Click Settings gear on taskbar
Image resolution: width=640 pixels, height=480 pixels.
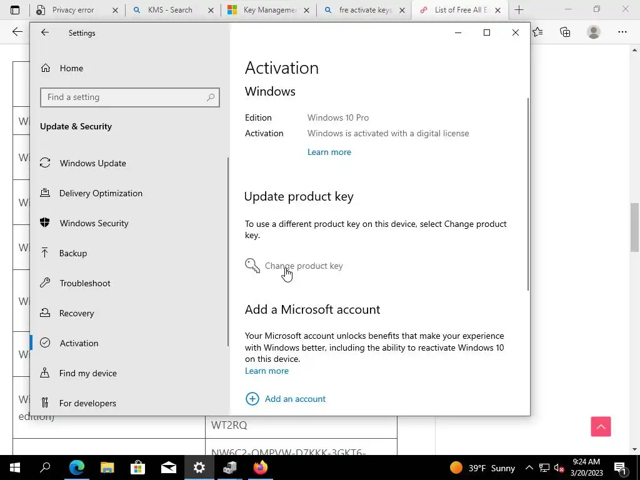point(199,467)
